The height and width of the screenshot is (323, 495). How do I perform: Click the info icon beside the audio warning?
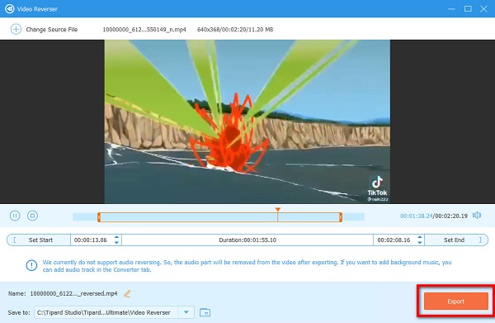pos(31,265)
